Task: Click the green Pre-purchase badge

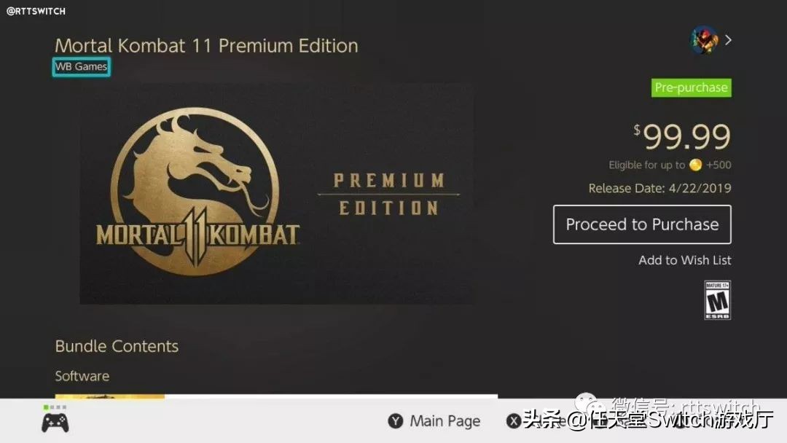Action: tap(691, 87)
